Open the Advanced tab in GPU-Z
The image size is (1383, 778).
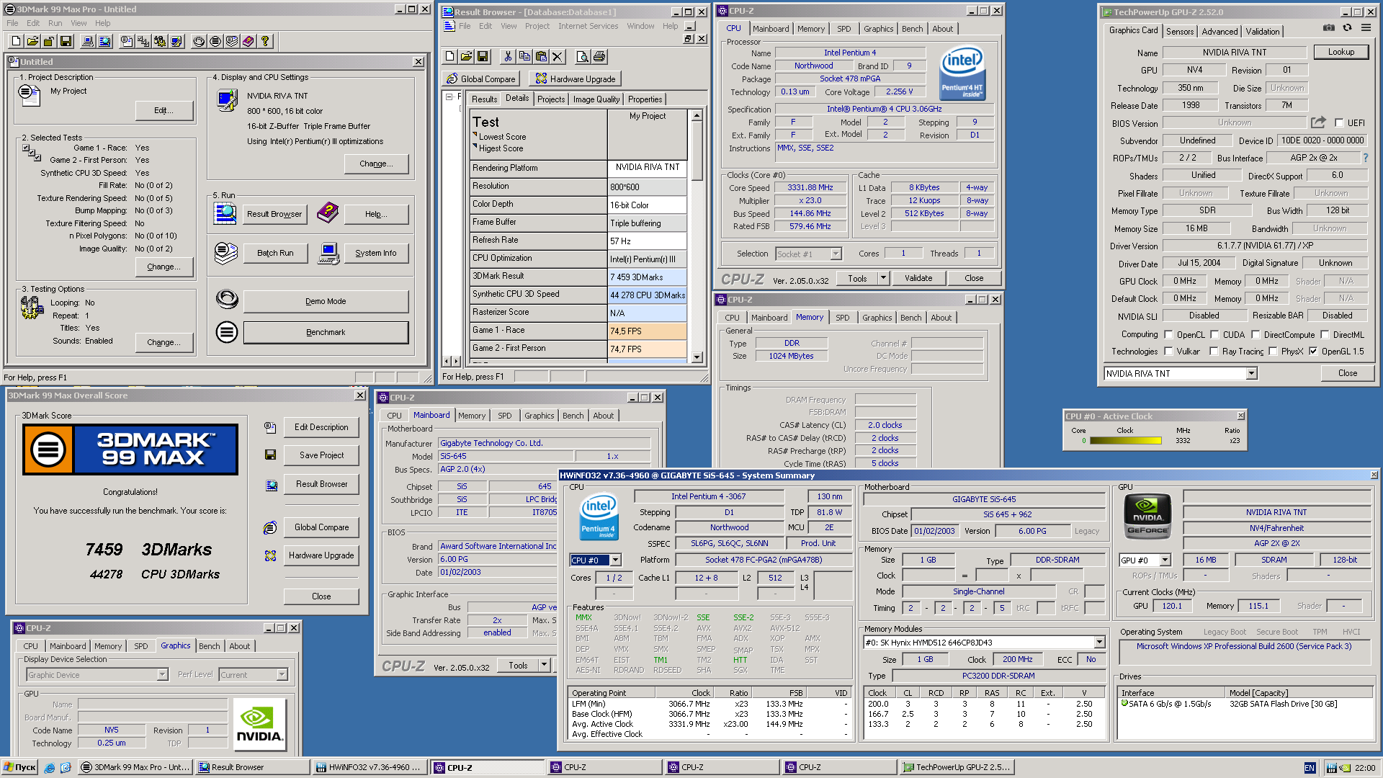pos(1219,31)
